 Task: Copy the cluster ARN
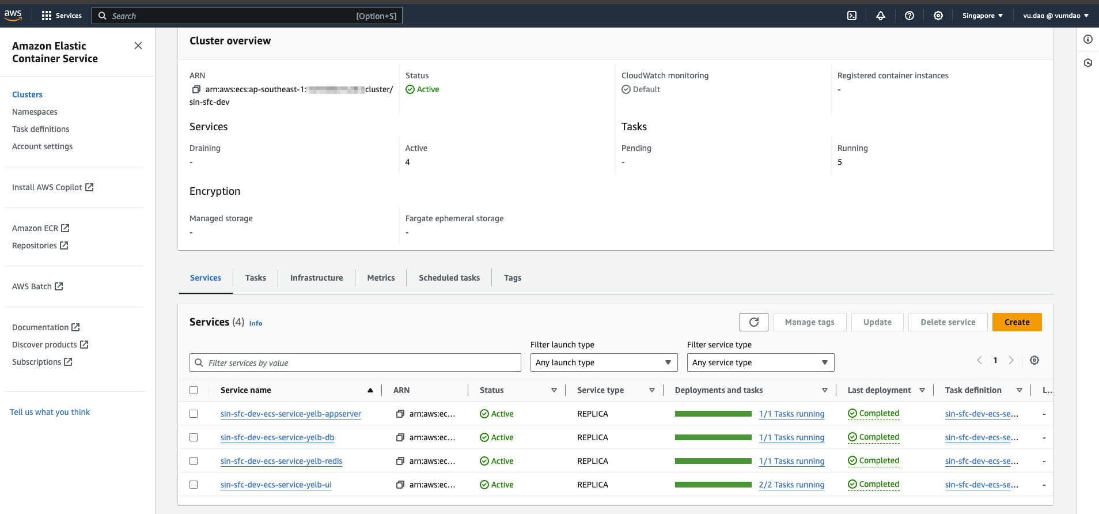[196, 89]
